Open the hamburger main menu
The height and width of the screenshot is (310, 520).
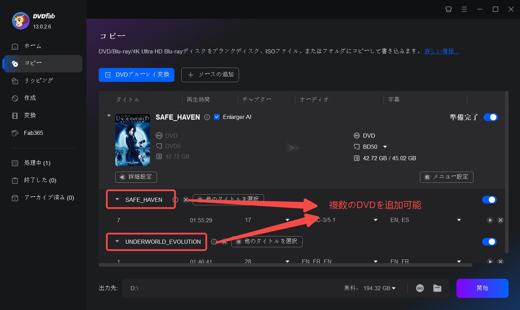coord(464,9)
